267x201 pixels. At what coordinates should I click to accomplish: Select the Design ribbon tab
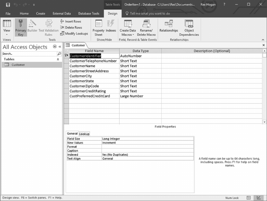point(112,14)
